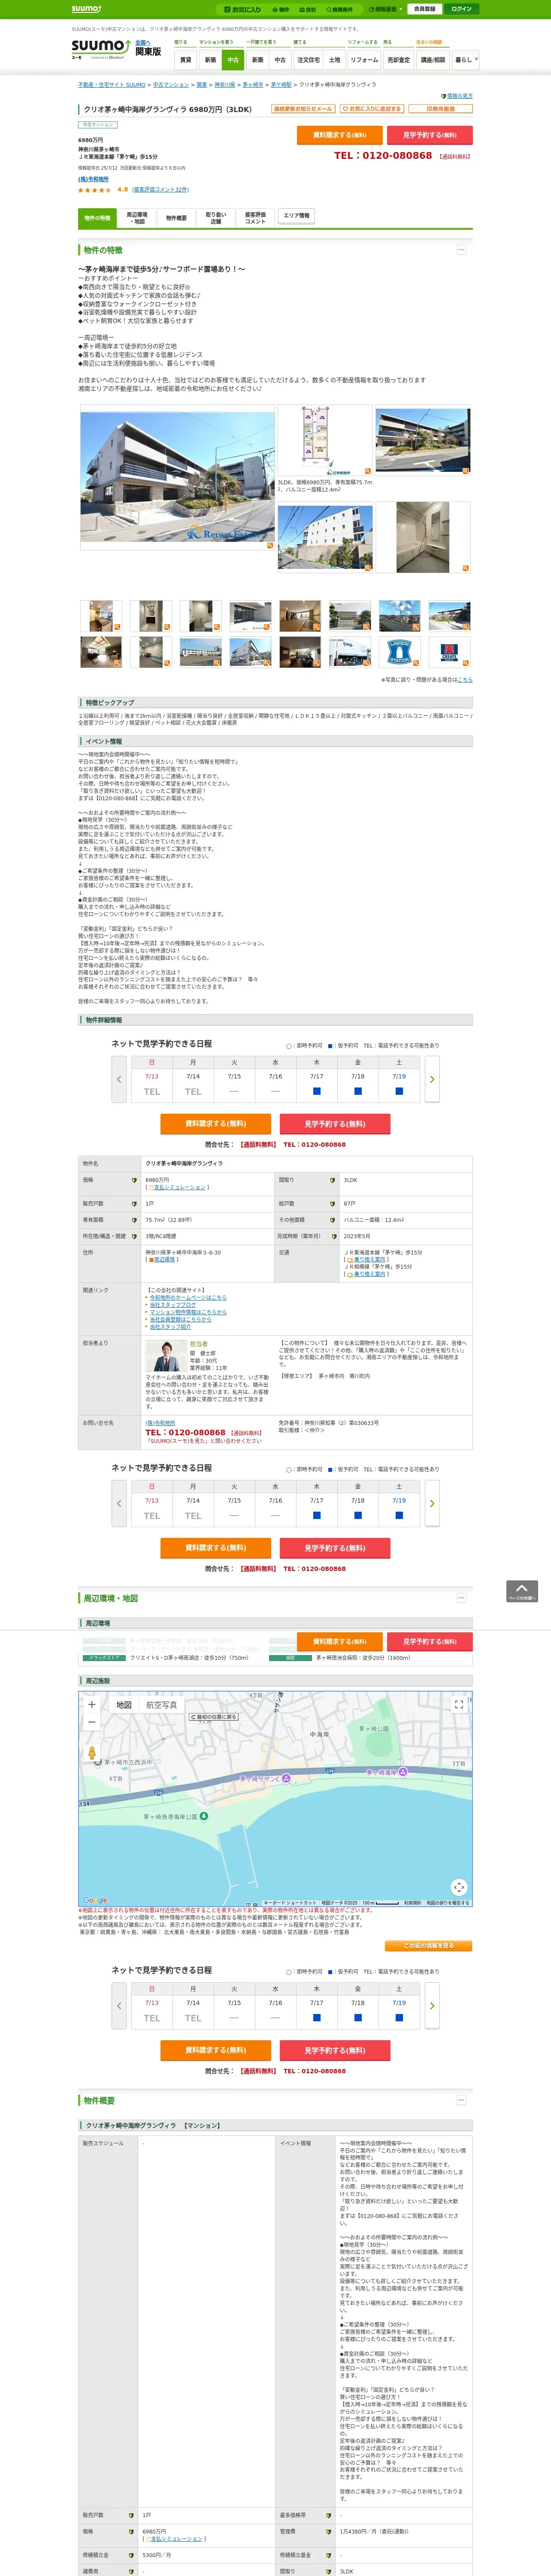Click 茅ヶ崎市 breadcrumb link
The width and height of the screenshot is (551, 2576).
[253, 85]
